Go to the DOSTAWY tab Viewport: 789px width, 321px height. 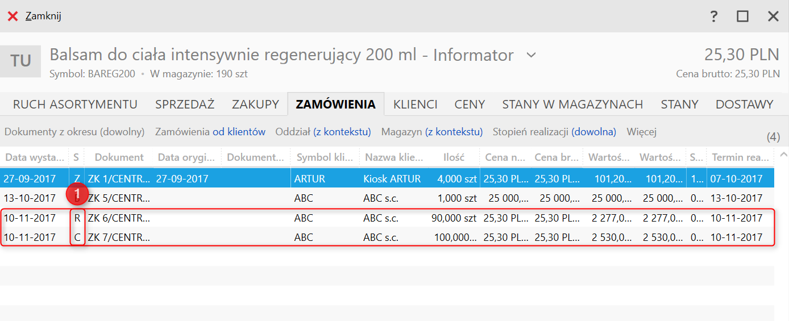pyautogui.click(x=744, y=105)
